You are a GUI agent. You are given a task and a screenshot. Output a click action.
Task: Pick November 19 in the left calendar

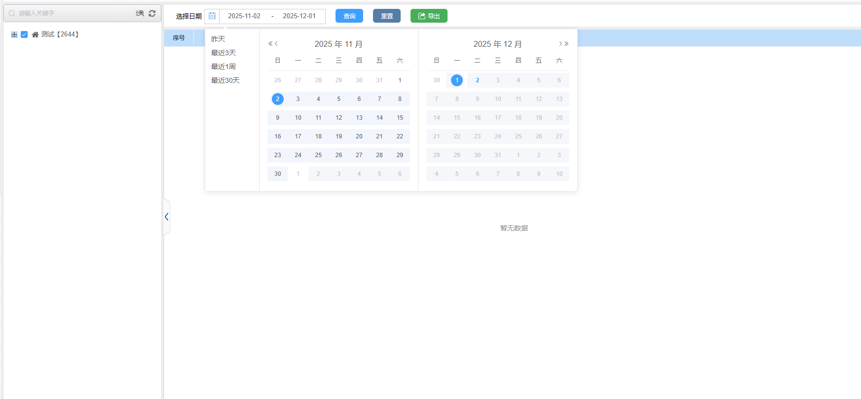[x=338, y=136]
